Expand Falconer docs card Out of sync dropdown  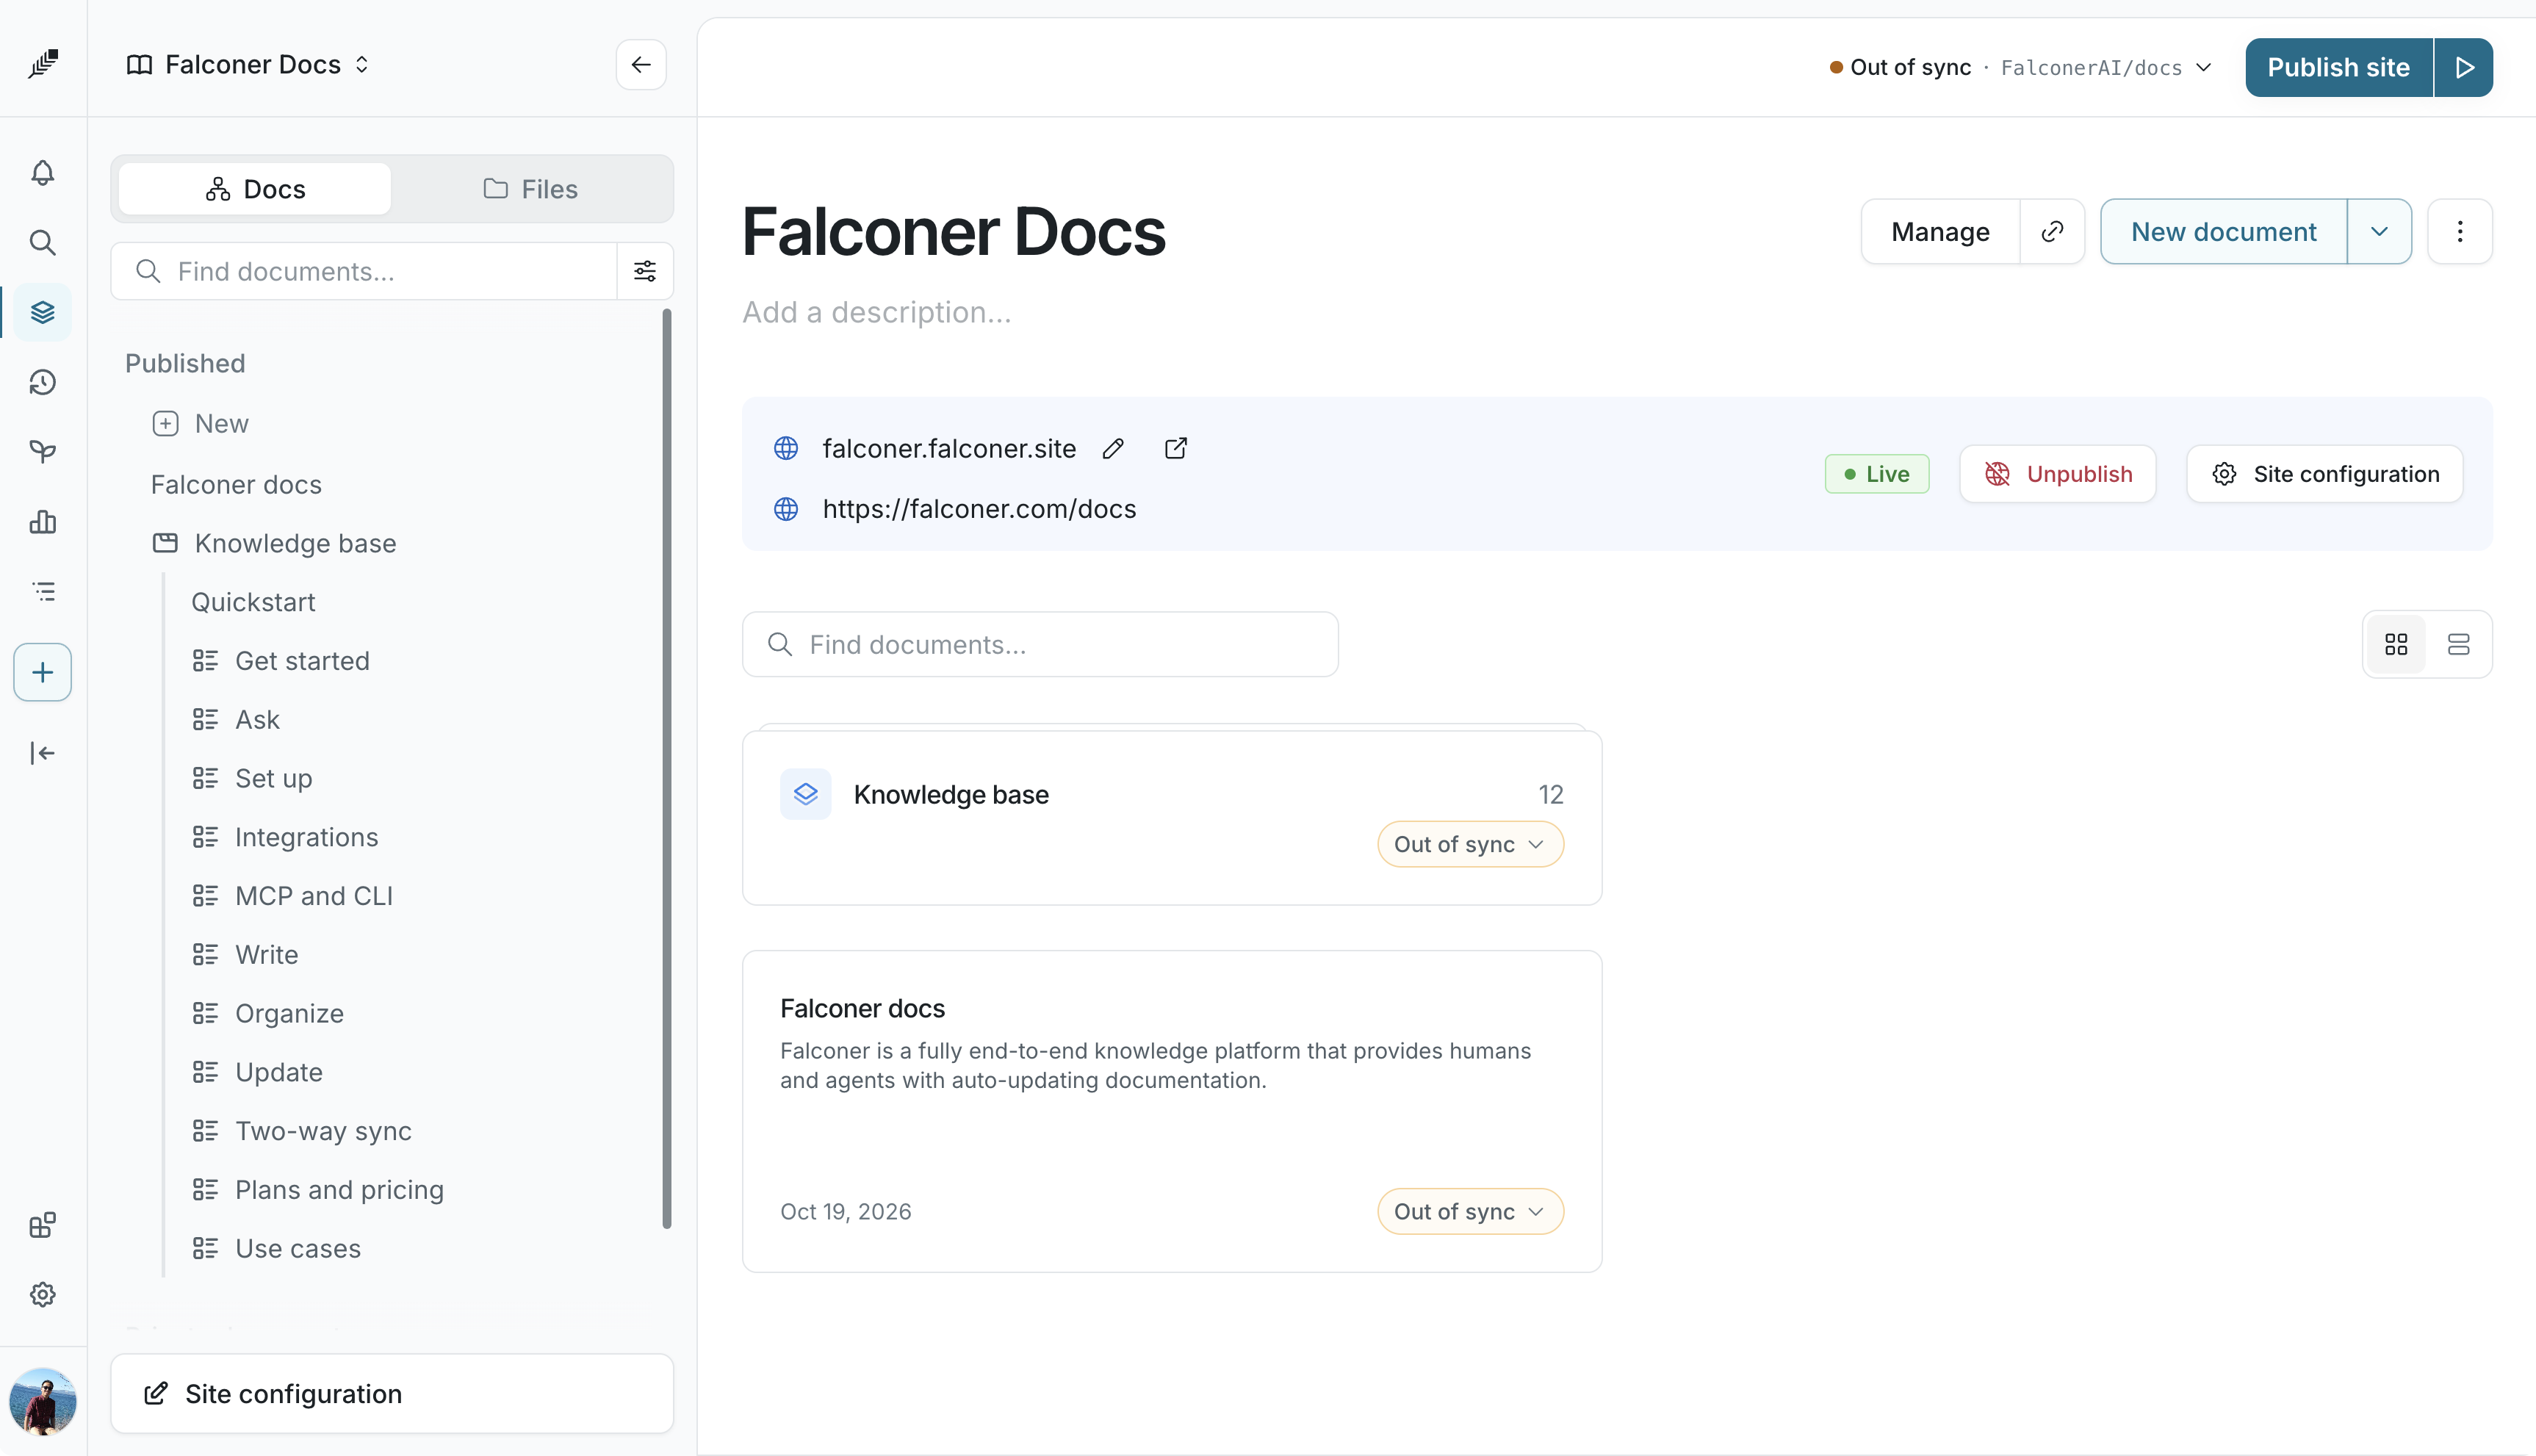[x=1470, y=1212]
